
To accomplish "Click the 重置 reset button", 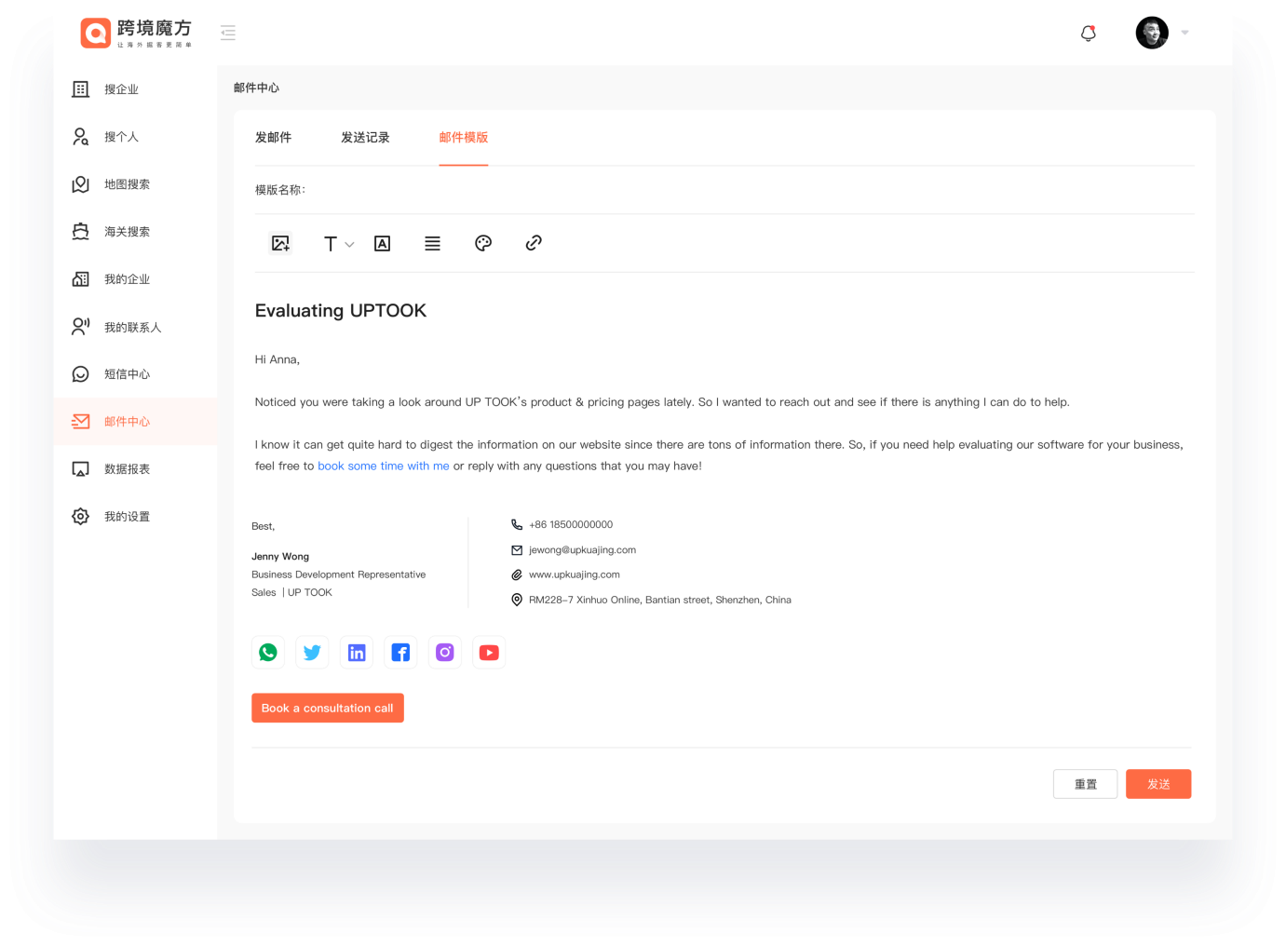I will (1086, 784).
